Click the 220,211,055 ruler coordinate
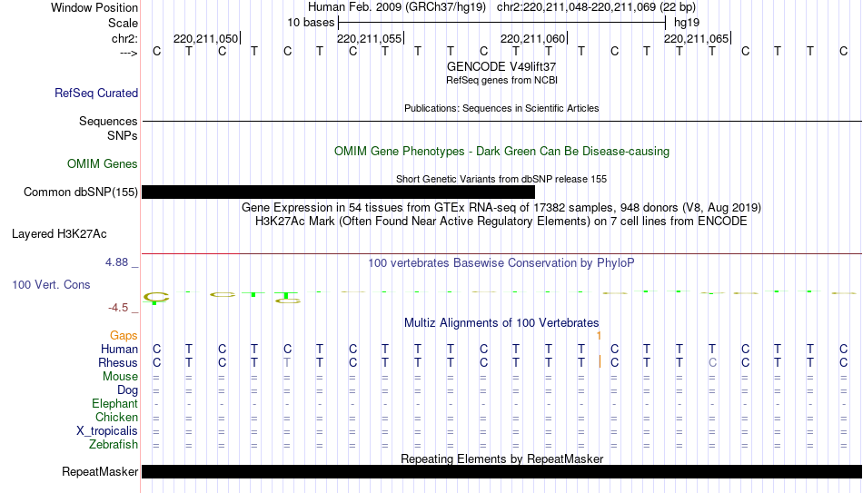 [370, 38]
